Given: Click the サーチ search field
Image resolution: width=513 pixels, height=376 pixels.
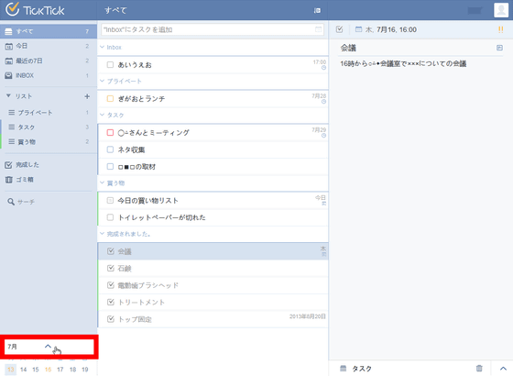Looking at the screenshot, I should [x=26, y=202].
